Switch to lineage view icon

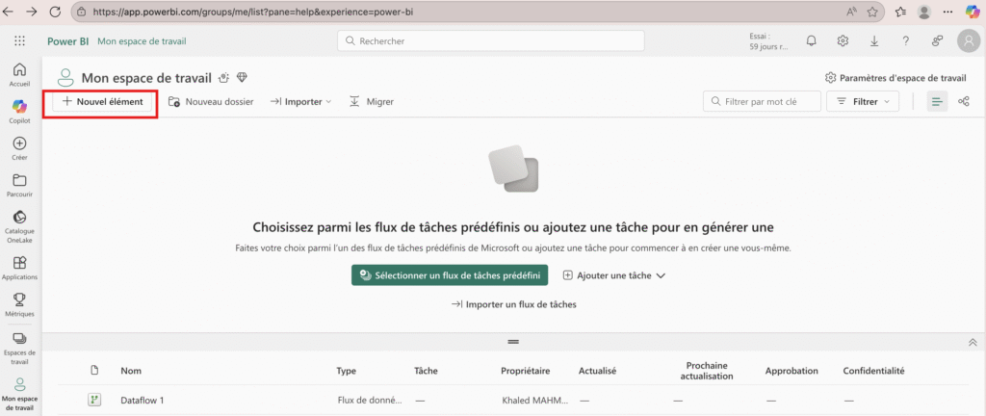[x=963, y=101]
